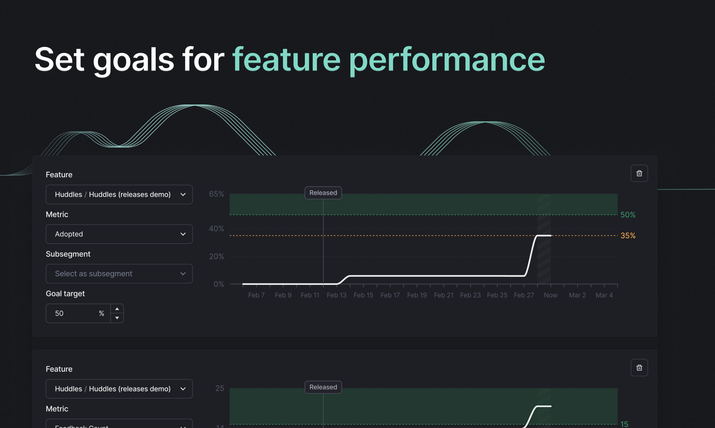Open the Feature dropdown in the second card
Image resolution: width=715 pixels, height=428 pixels.
click(x=119, y=389)
